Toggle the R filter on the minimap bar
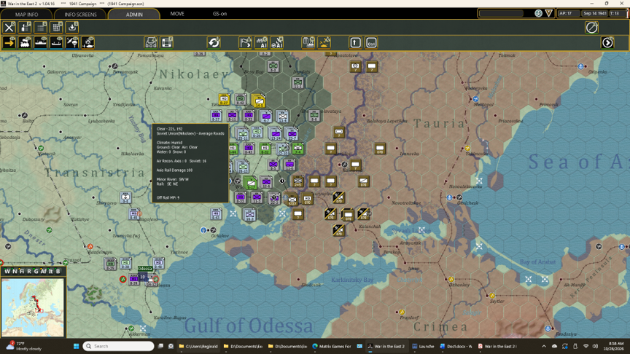The width and height of the screenshot is (630, 354). (29, 271)
